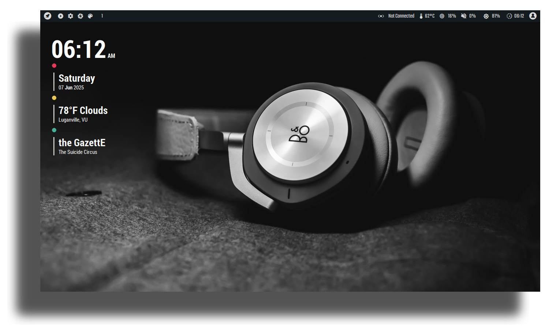Open the user profile avatar menu
Screen dimensions: 549x332
pyautogui.click(x=533, y=16)
